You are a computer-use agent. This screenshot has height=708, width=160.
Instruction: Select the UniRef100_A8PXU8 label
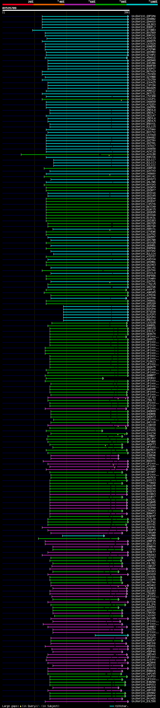[143, 690]
